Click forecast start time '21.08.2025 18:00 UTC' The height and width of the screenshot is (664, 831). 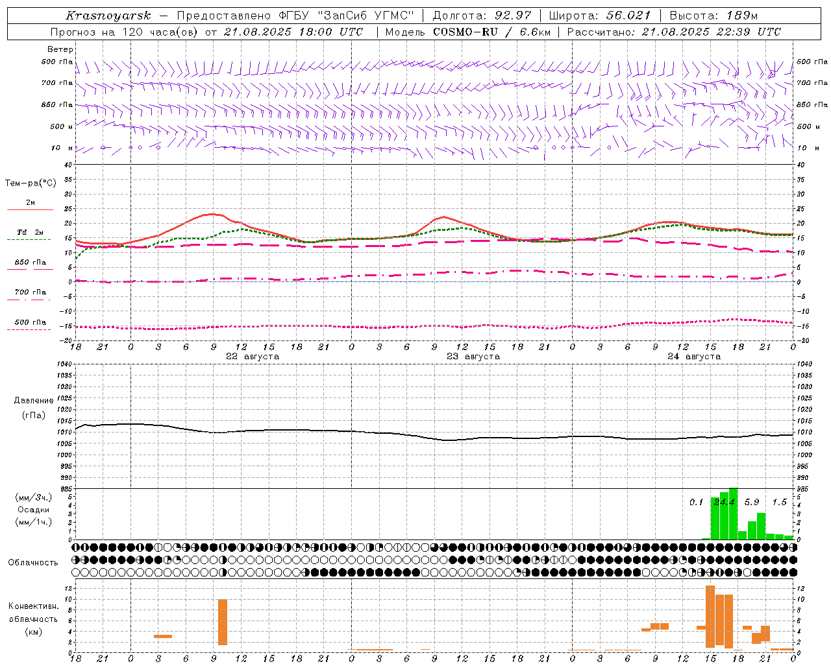coord(293,32)
